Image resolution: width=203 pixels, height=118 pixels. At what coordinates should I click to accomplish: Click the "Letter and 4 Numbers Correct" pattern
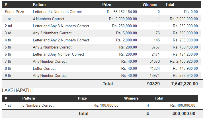point(57,12)
